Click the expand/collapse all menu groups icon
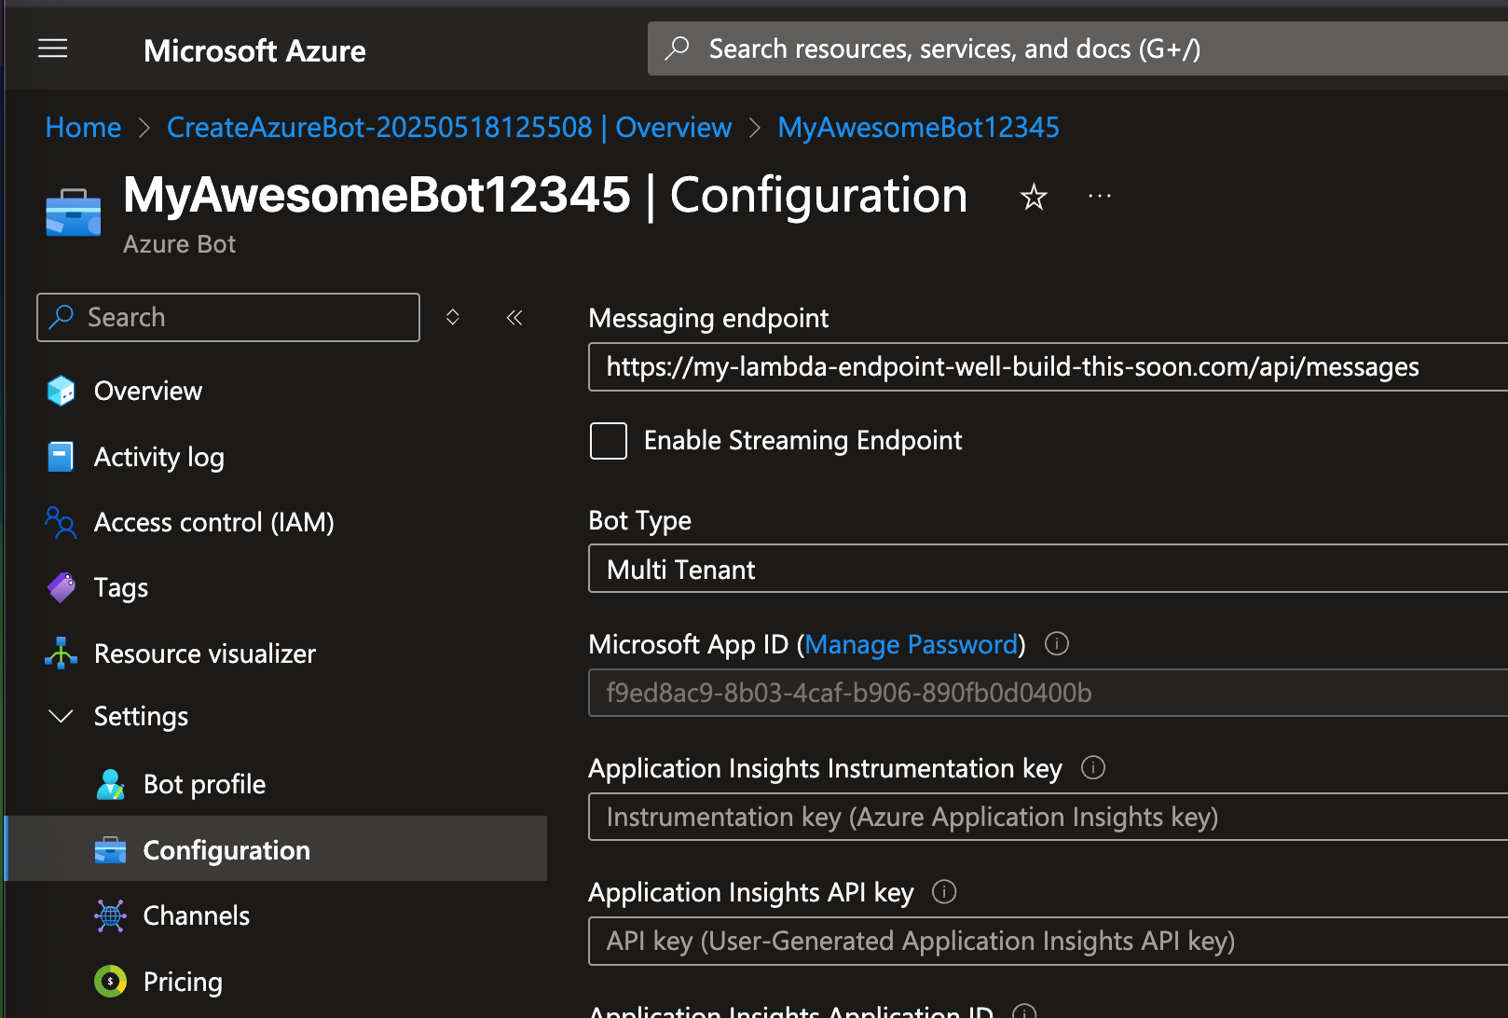Screen dimensions: 1508x1018 pos(453,318)
